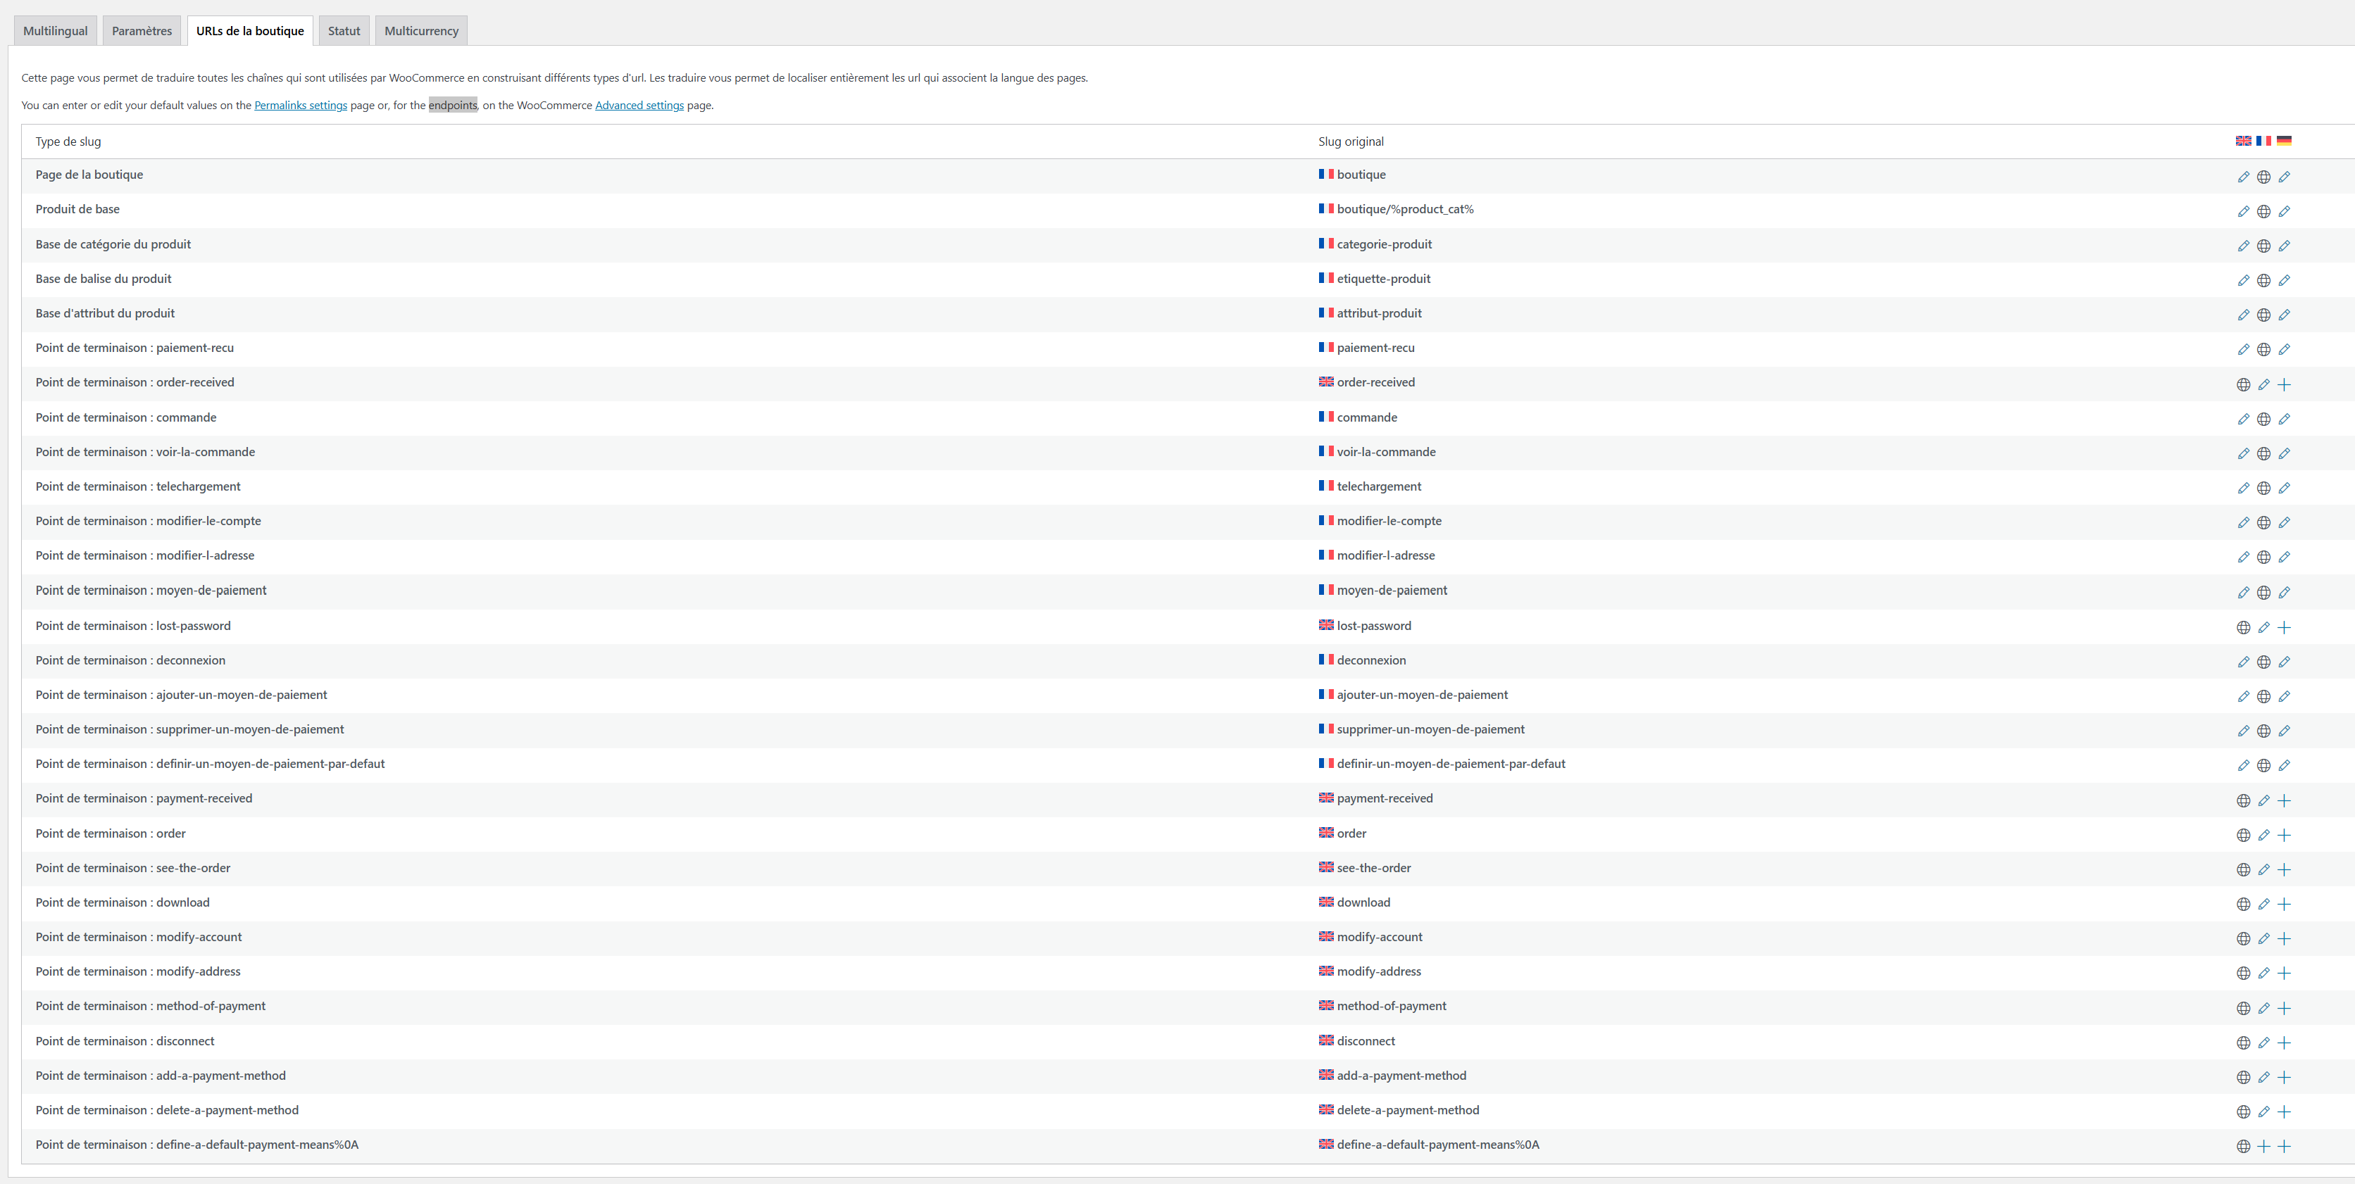Viewport: 2355px width, 1184px height.
Task: Edit French translation of 'modify-account' endpoint
Action: 2263,939
